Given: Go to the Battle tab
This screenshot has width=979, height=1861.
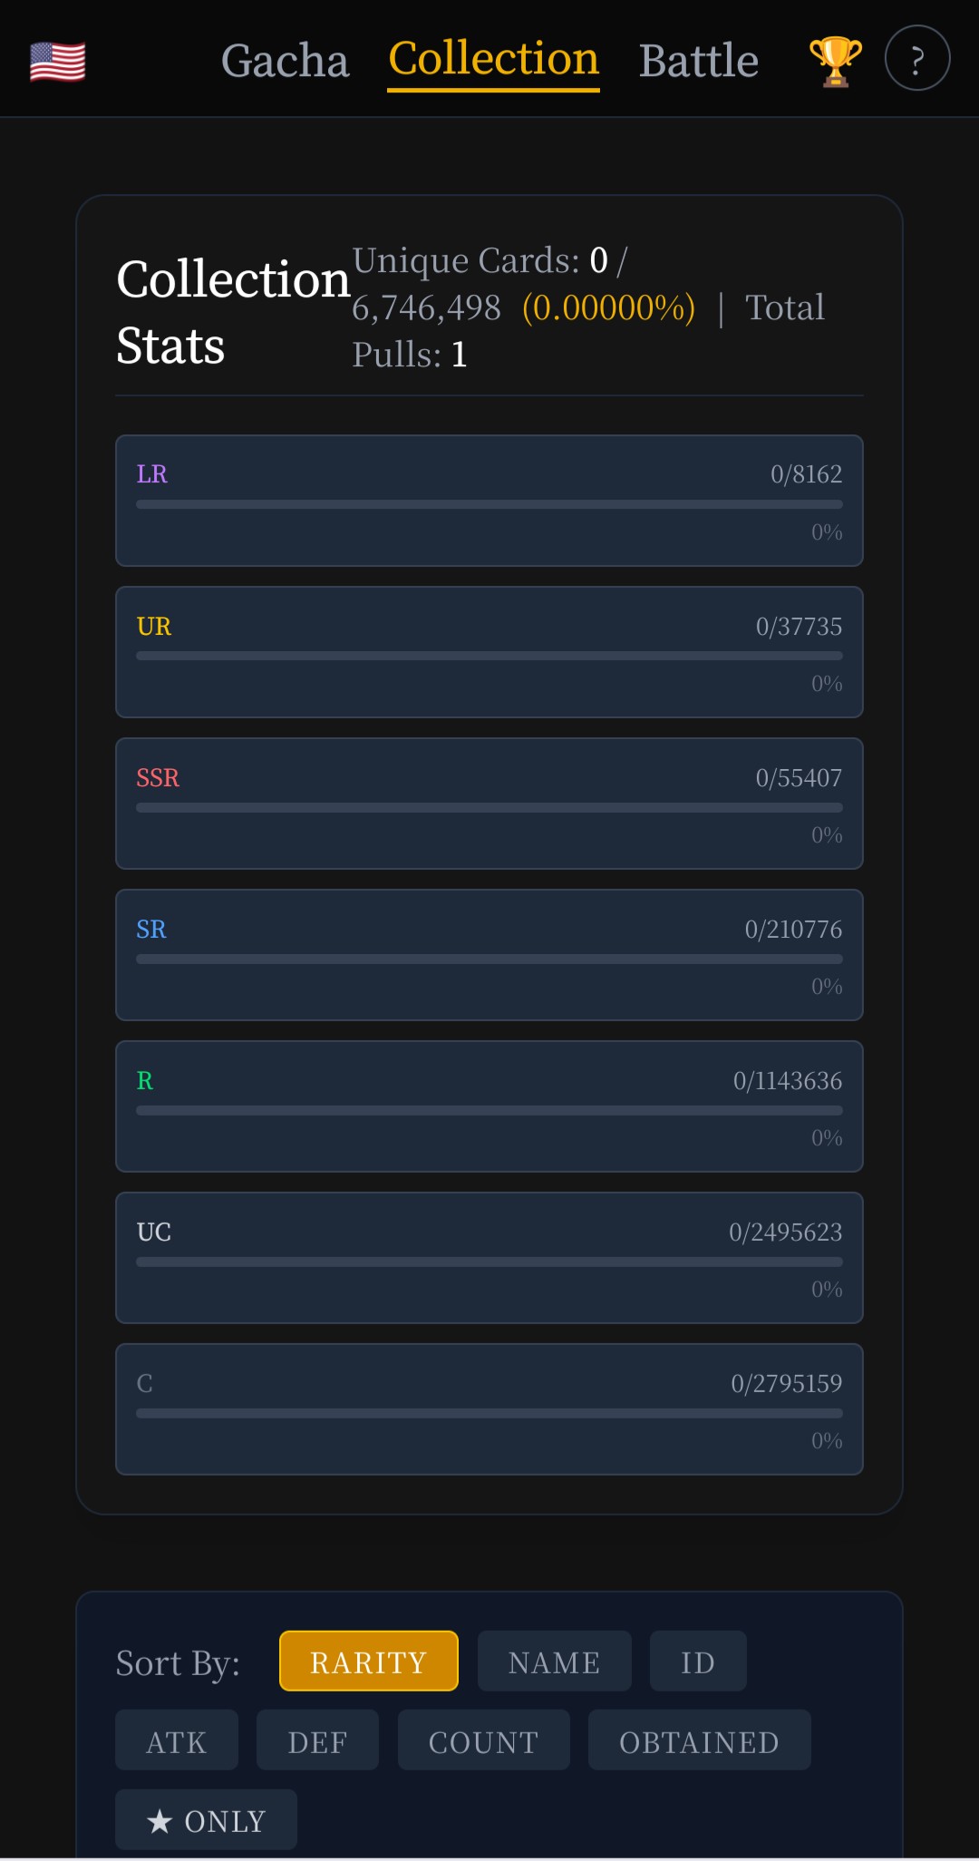Looking at the screenshot, I should pyautogui.click(x=698, y=62).
